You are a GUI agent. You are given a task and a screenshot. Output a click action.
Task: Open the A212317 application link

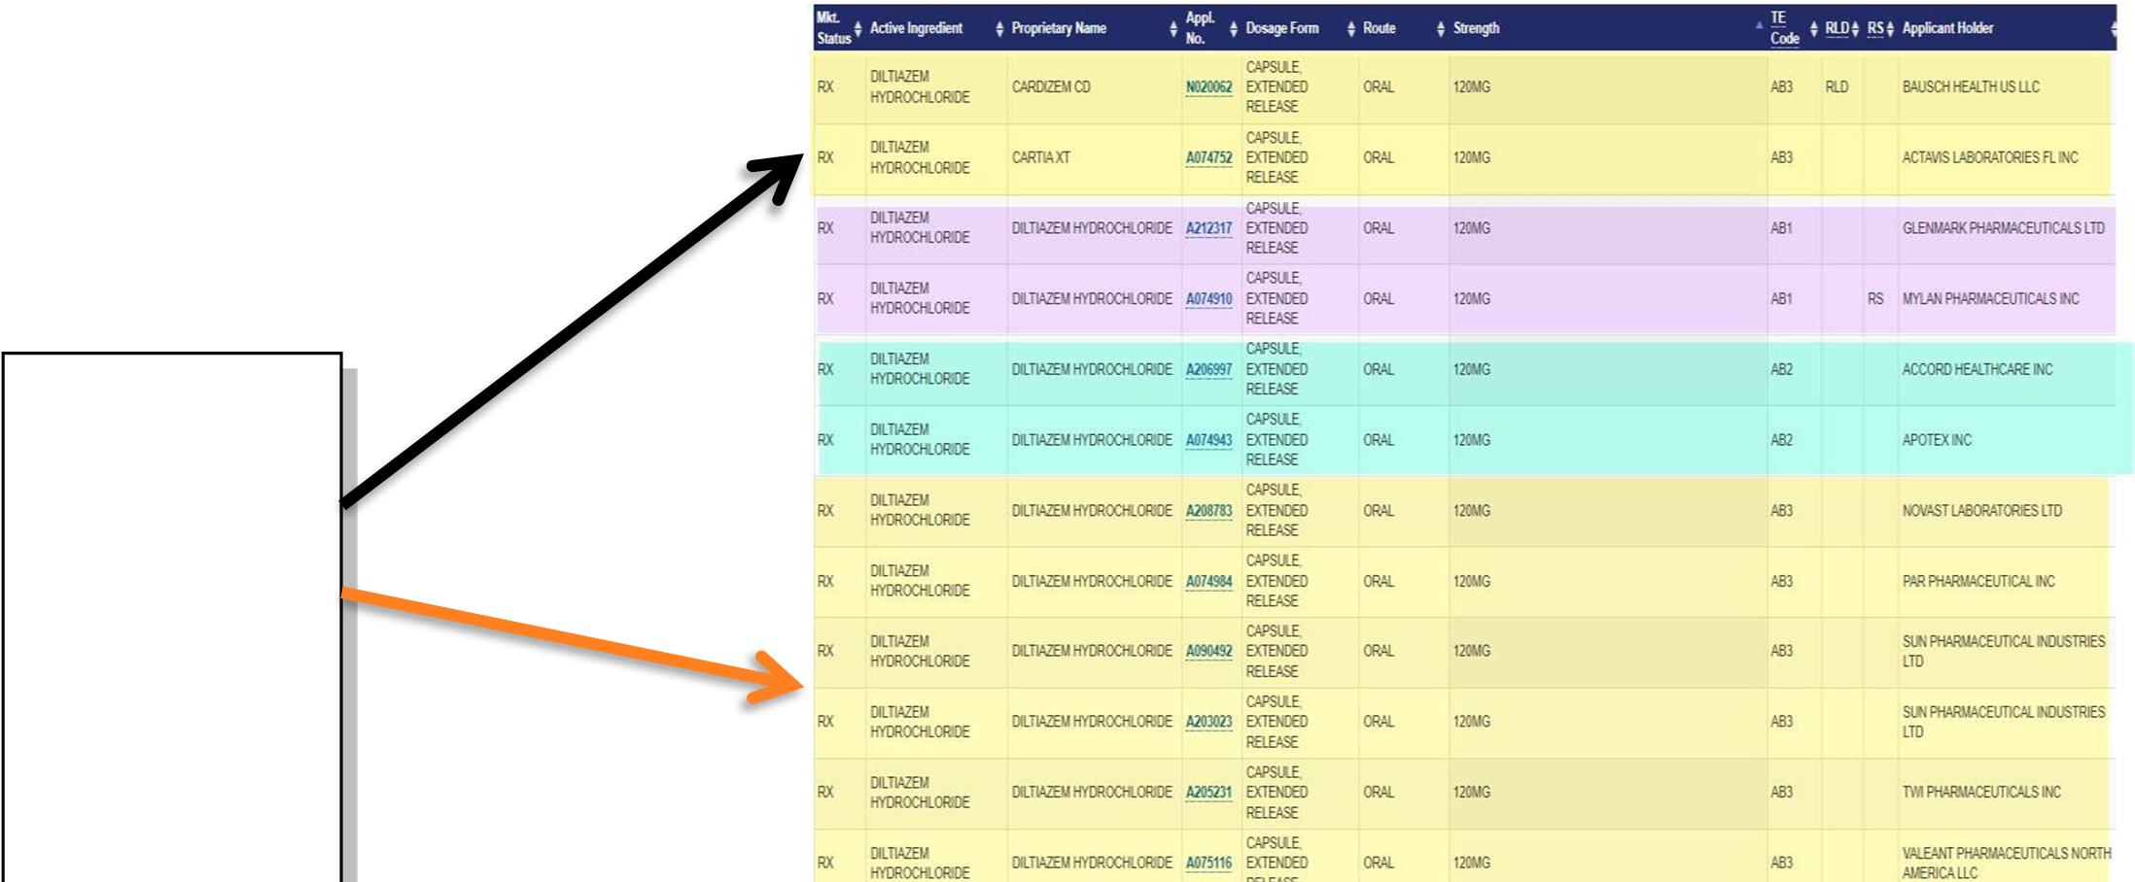(1208, 228)
